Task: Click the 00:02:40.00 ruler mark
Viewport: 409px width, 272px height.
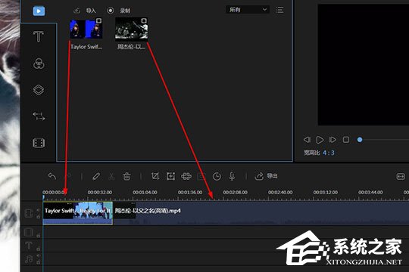Action: [x=280, y=193]
